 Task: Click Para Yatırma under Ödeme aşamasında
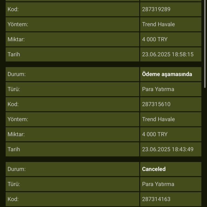(158, 89)
